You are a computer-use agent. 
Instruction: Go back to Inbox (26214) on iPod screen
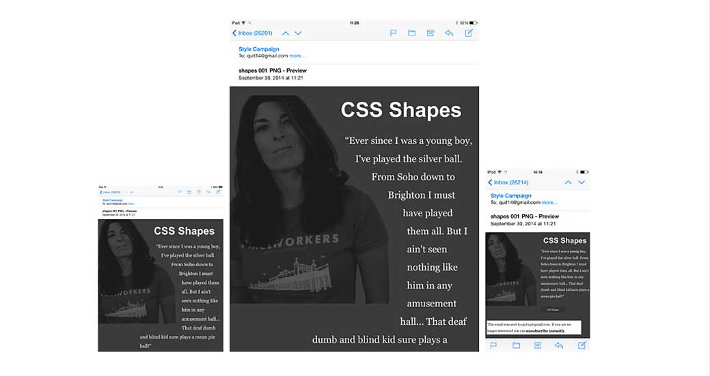click(508, 182)
